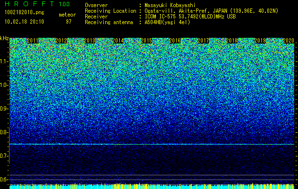The image size is (298, 189).
Task: Click the Receiver field label
Action: pos(96,17)
